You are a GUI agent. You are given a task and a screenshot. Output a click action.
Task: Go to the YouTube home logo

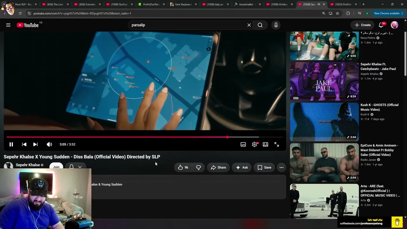tap(28, 25)
